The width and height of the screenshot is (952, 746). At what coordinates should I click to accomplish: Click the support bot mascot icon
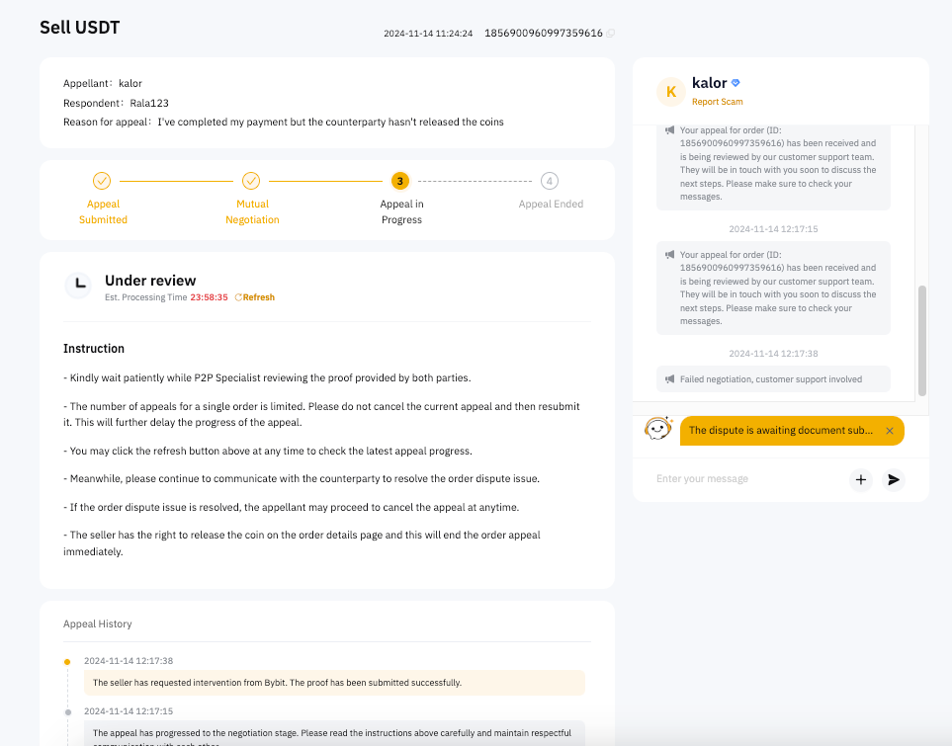pyautogui.click(x=658, y=430)
